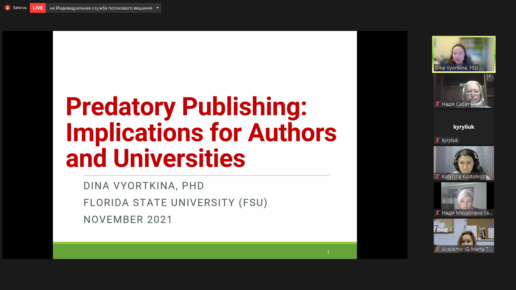Click muted microphone icon for Надія Сабат
The width and height of the screenshot is (516, 290).
tap(437, 104)
